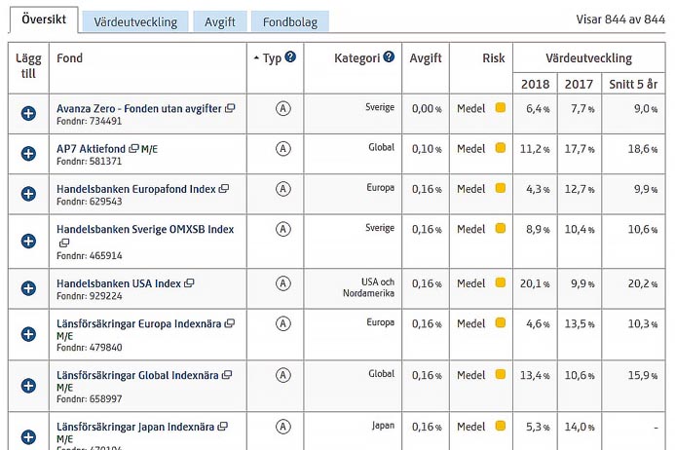675x450 pixels.
Task: Open Handelsbanken Sverige OMXSB Index link
Action: coord(145,229)
